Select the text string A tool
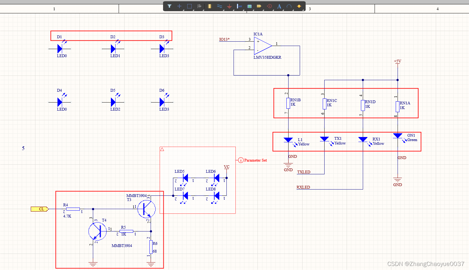The width and height of the screenshot is (469, 270). click(x=279, y=6)
